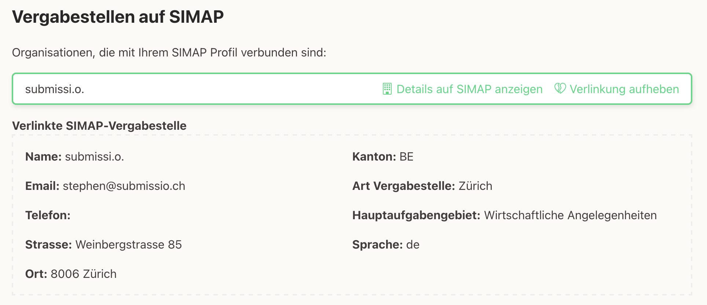The height and width of the screenshot is (305, 707).
Task: Click the Vergabestellen auf SIMAP heading
Action: pyautogui.click(x=118, y=17)
